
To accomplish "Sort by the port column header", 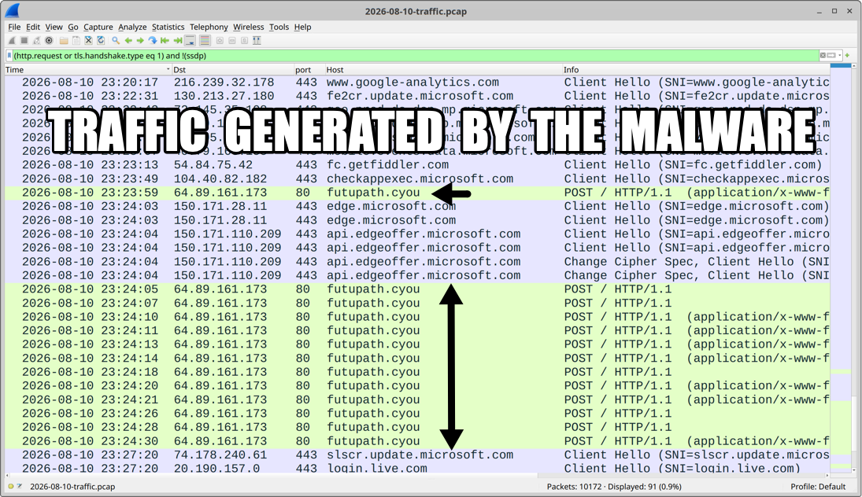I will (309, 70).
